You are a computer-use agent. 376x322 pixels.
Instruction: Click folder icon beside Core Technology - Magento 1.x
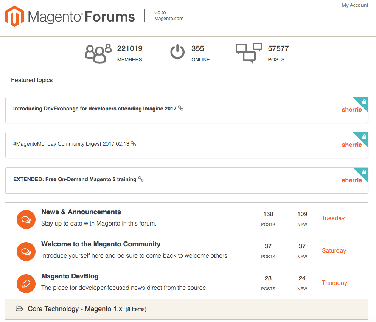pos(19,308)
